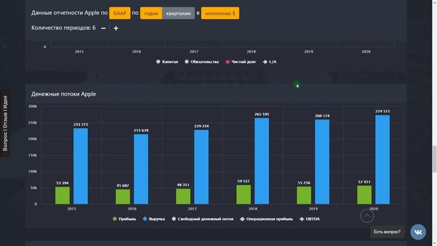The width and height of the screenshot is (437, 246).
Task: Toggle Прибыль series in cash flow legend
Action: pyautogui.click(x=124, y=219)
